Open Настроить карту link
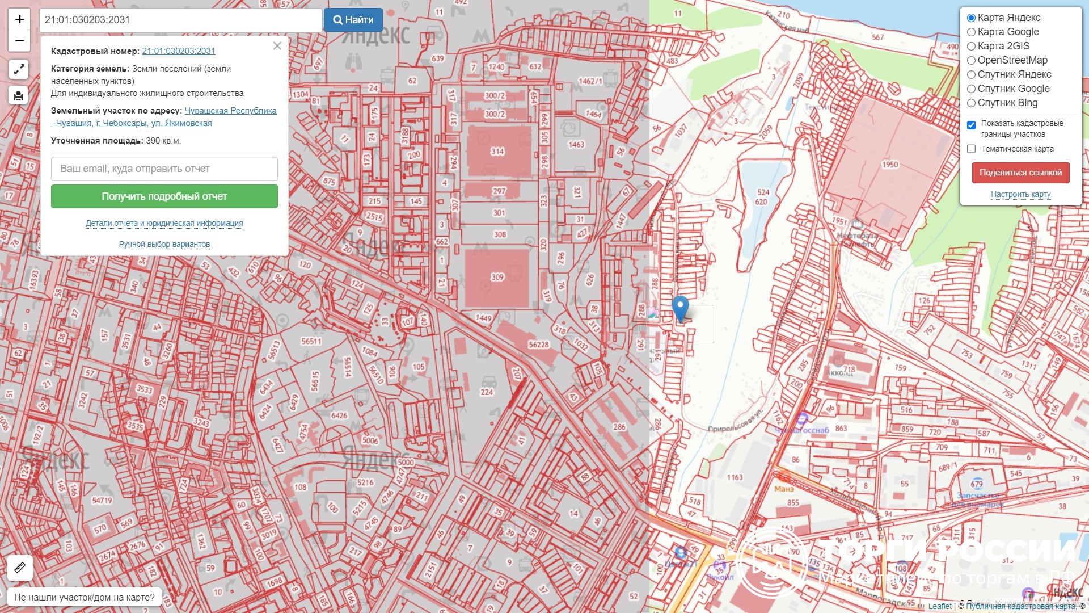Image resolution: width=1089 pixels, height=613 pixels. 1020,194
